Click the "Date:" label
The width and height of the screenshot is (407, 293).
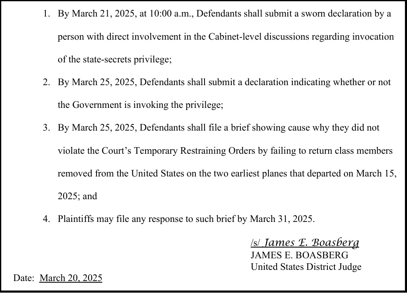tap(24, 278)
